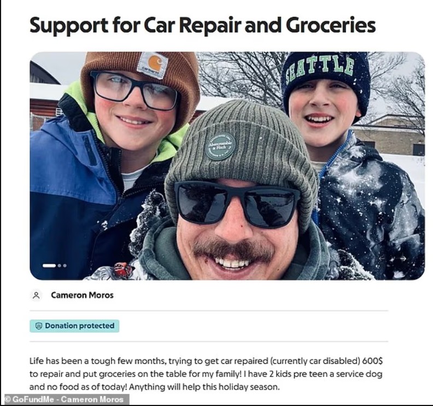This screenshot has width=433, height=406.
Task: Select the active first carousel pill indicator
Action: click(x=49, y=265)
